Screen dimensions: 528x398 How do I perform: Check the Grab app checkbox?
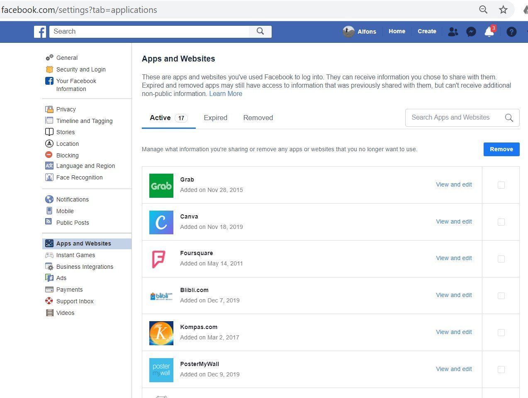[x=501, y=185]
